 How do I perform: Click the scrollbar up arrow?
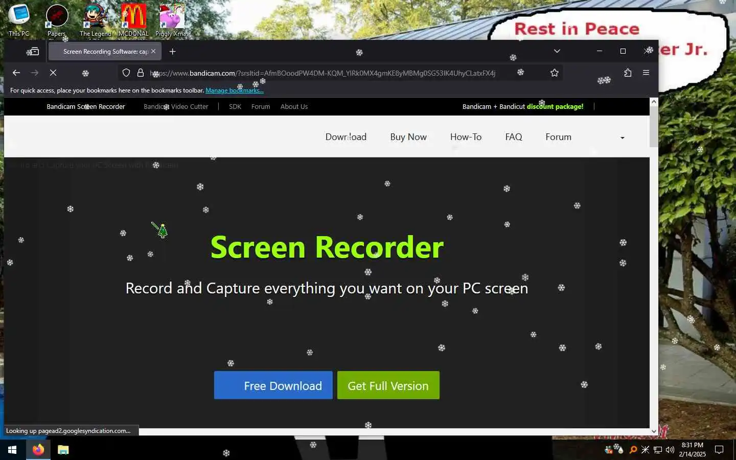[x=654, y=102]
